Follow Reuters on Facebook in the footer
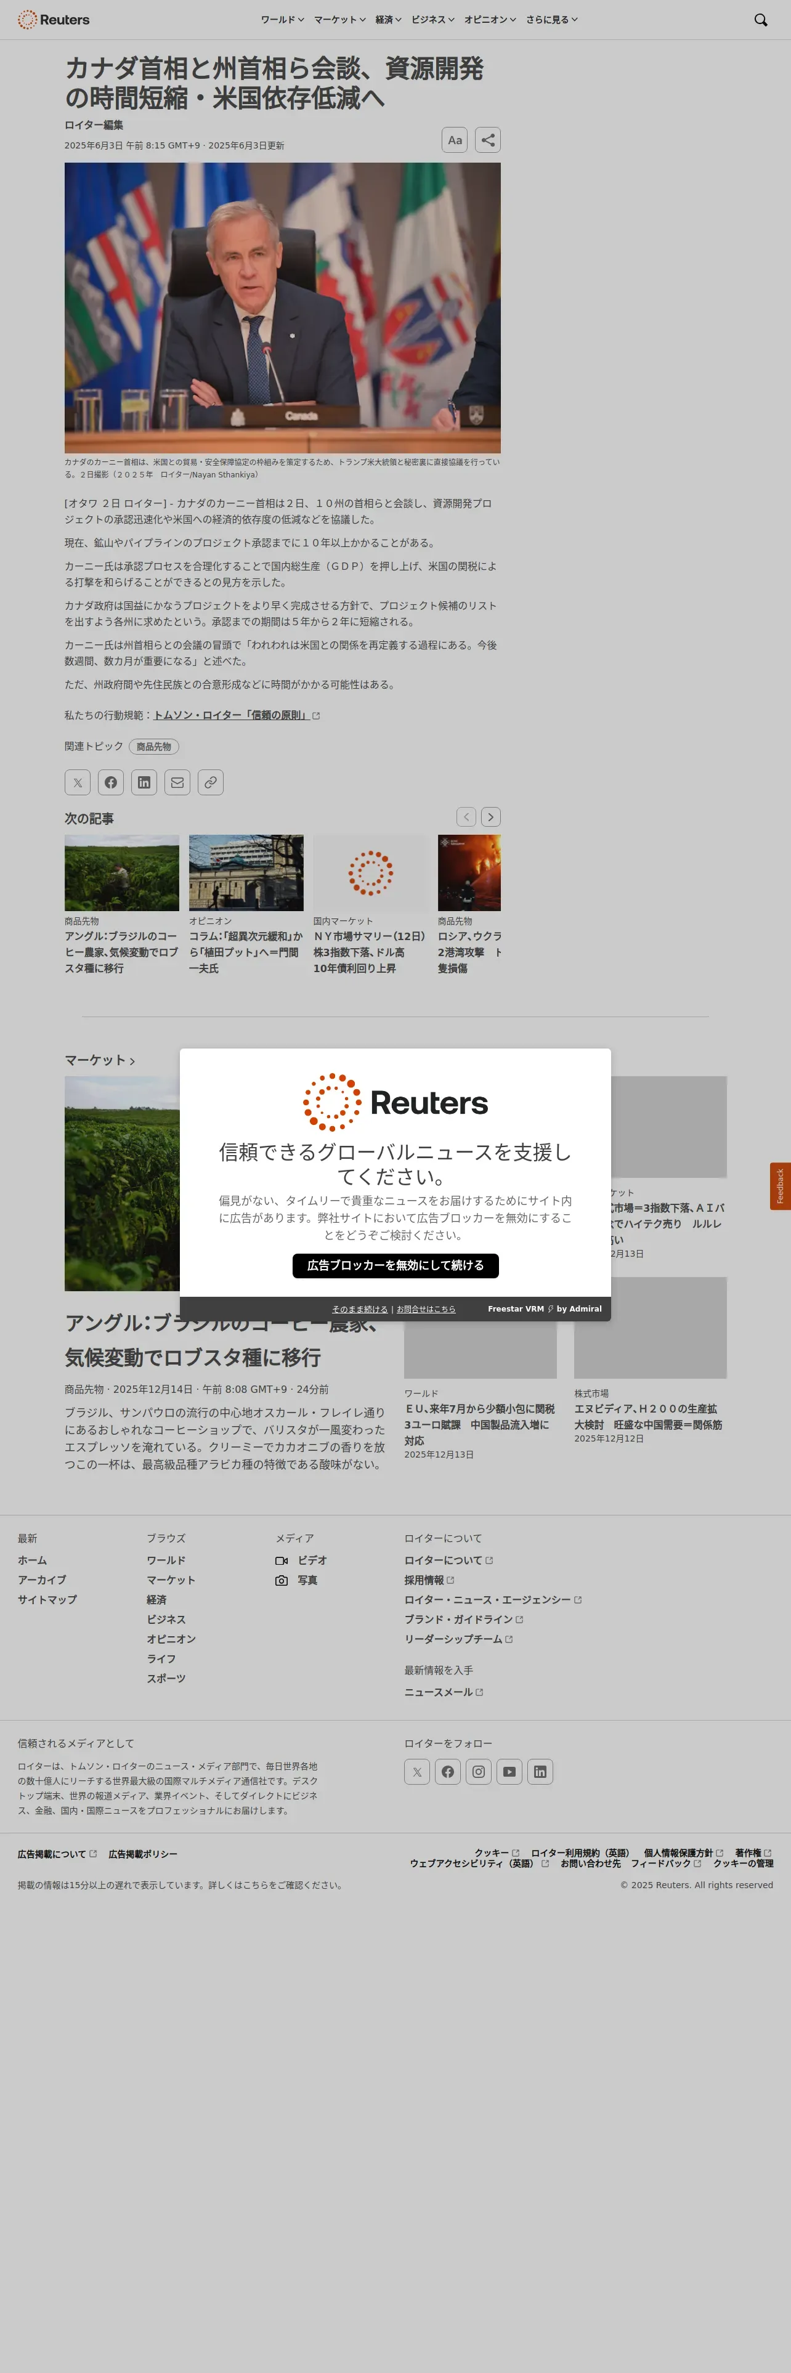Viewport: 791px width, 2373px height. [447, 1772]
